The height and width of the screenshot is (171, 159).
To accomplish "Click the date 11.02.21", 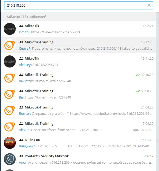I will [147, 26].
